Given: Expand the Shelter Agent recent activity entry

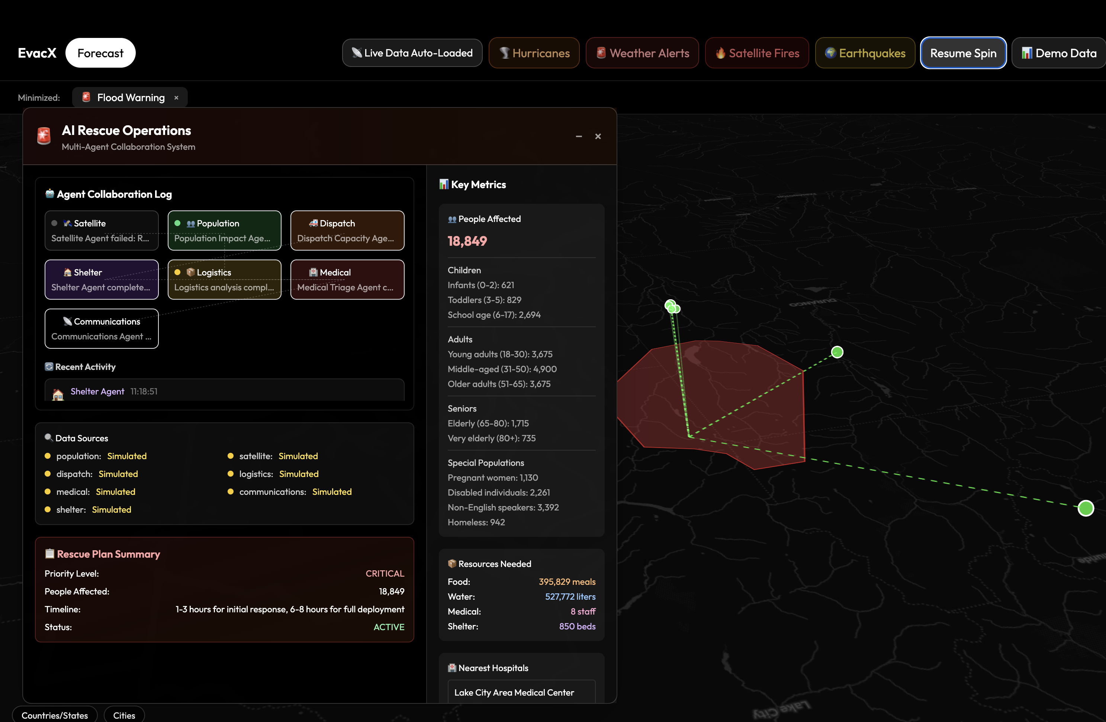Looking at the screenshot, I should pyautogui.click(x=224, y=391).
